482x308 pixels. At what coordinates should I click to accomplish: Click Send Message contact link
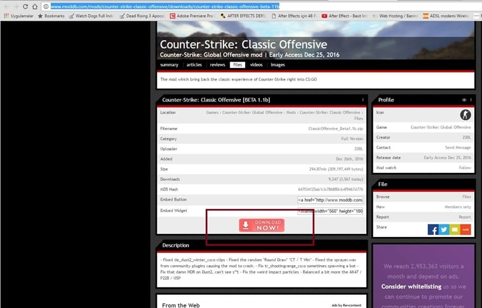458,147
